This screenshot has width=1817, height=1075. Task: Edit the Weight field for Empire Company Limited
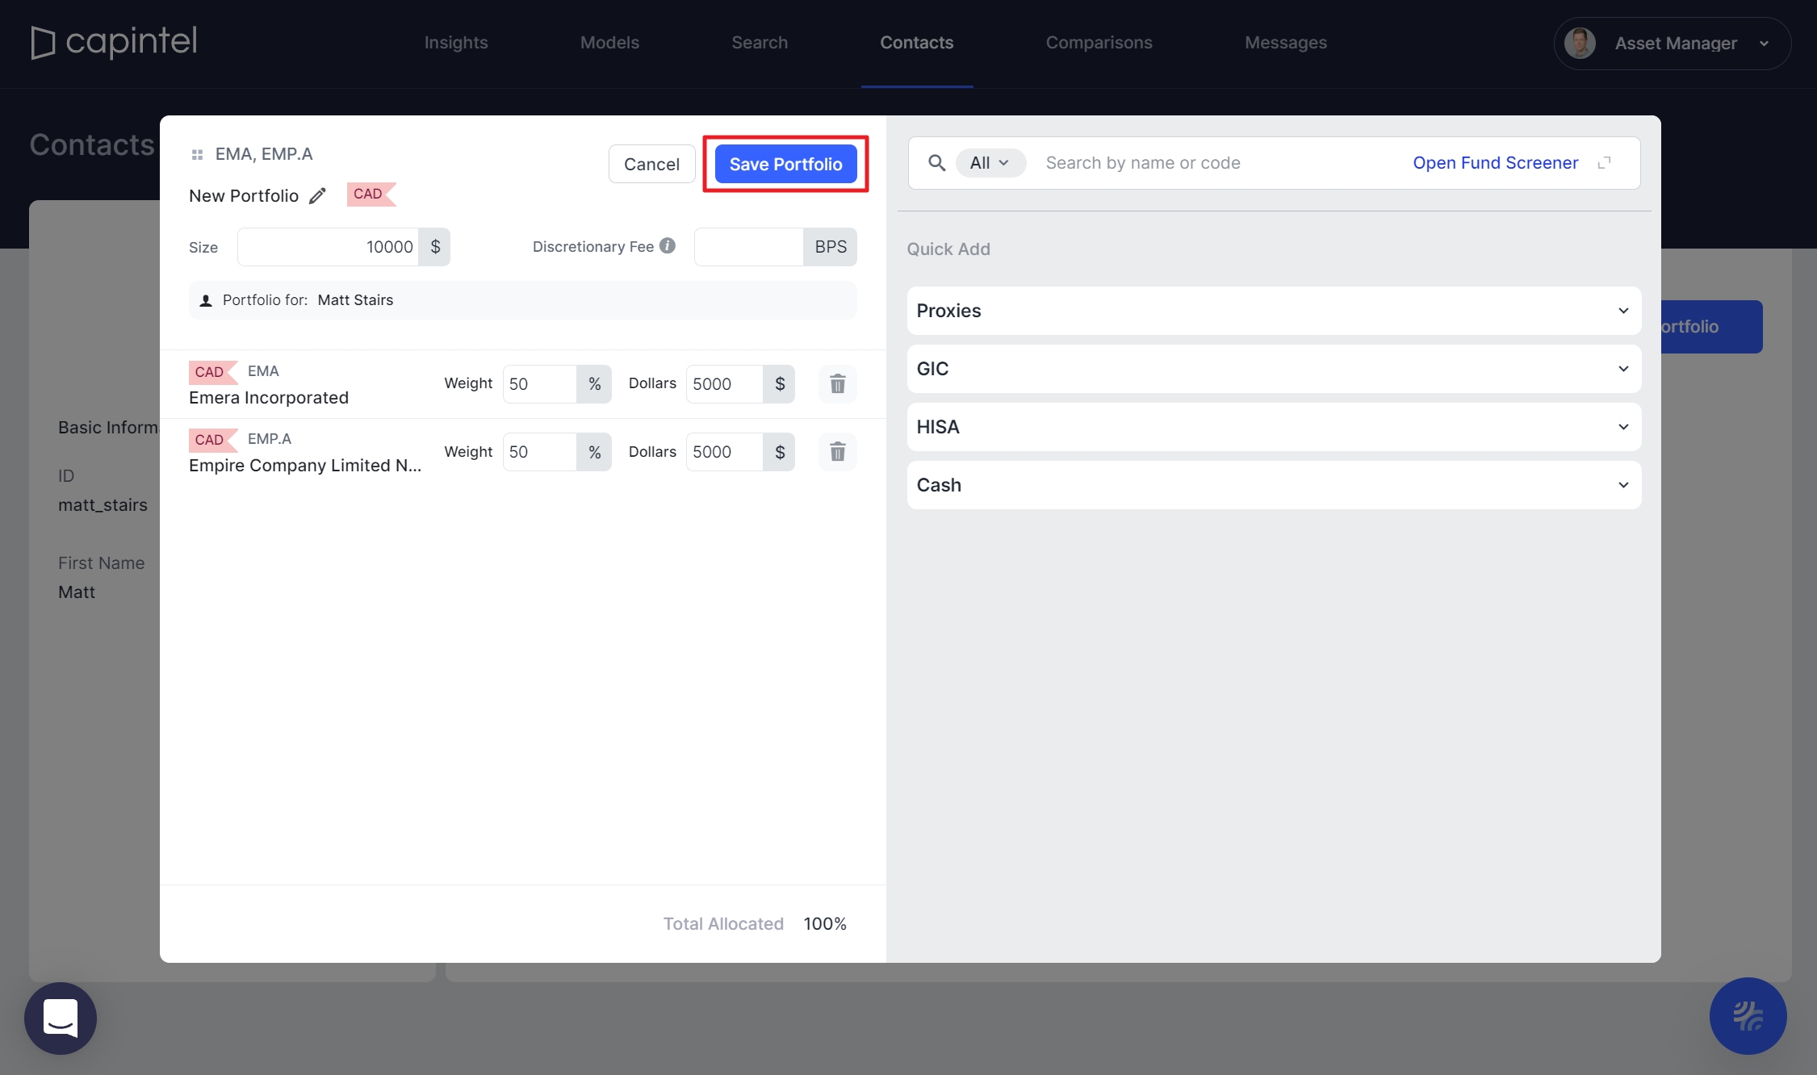(x=539, y=452)
